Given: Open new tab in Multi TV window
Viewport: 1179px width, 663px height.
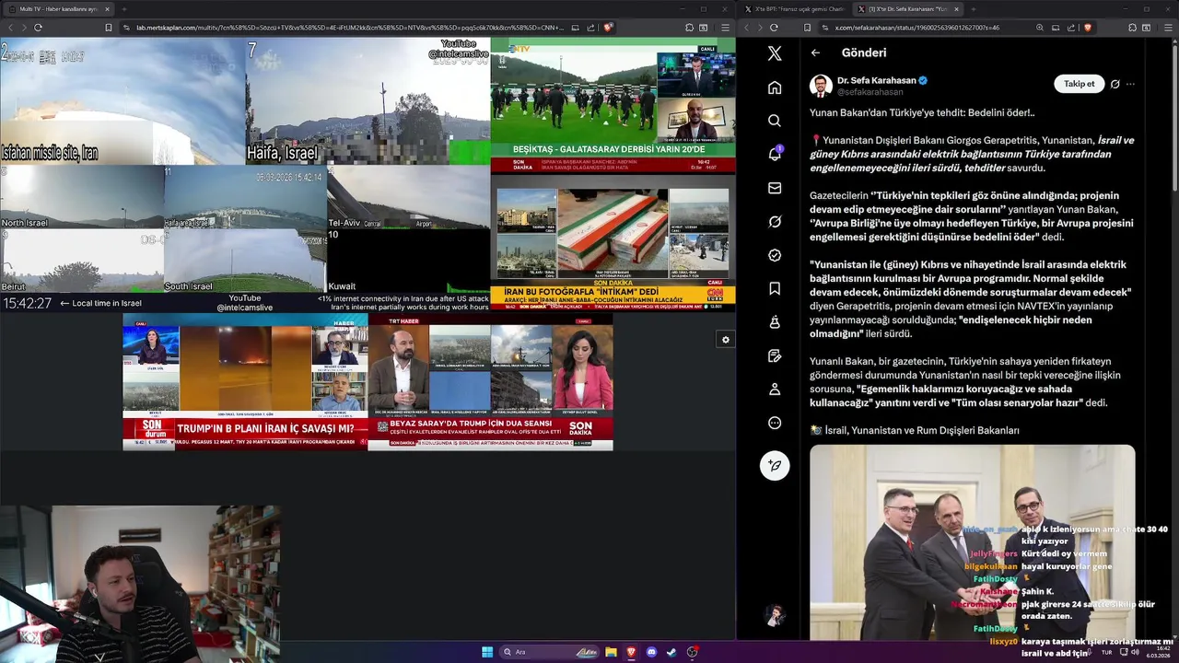Looking at the screenshot, I should [x=124, y=8].
